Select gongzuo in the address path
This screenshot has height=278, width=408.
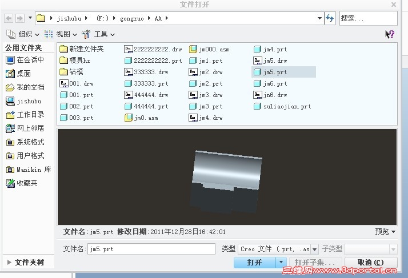[131, 18]
